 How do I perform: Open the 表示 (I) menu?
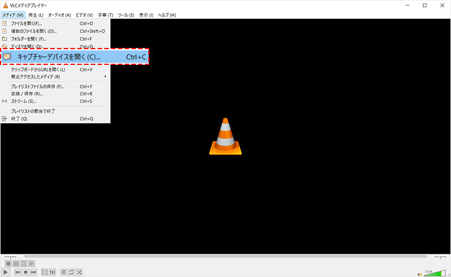pyautogui.click(x=146, y=15)
